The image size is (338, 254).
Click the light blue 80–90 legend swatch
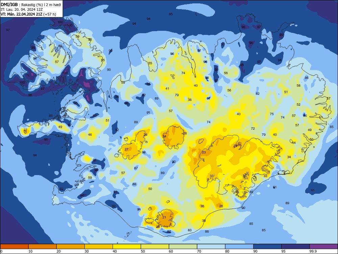point(239,247)
